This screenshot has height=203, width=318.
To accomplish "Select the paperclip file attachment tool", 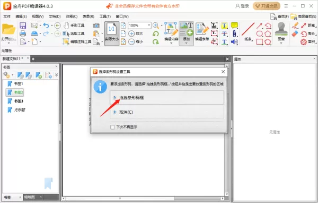I will point(234,33).
